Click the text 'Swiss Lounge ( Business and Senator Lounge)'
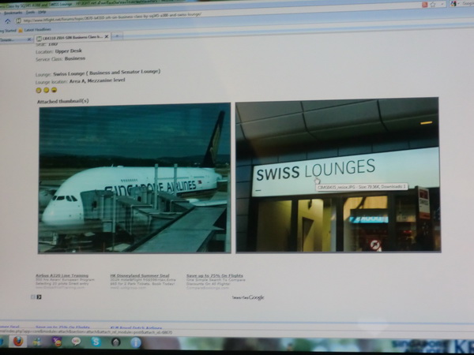Image resolution: width=474 pixels, height=355 pixels. (x=107, y=73)
